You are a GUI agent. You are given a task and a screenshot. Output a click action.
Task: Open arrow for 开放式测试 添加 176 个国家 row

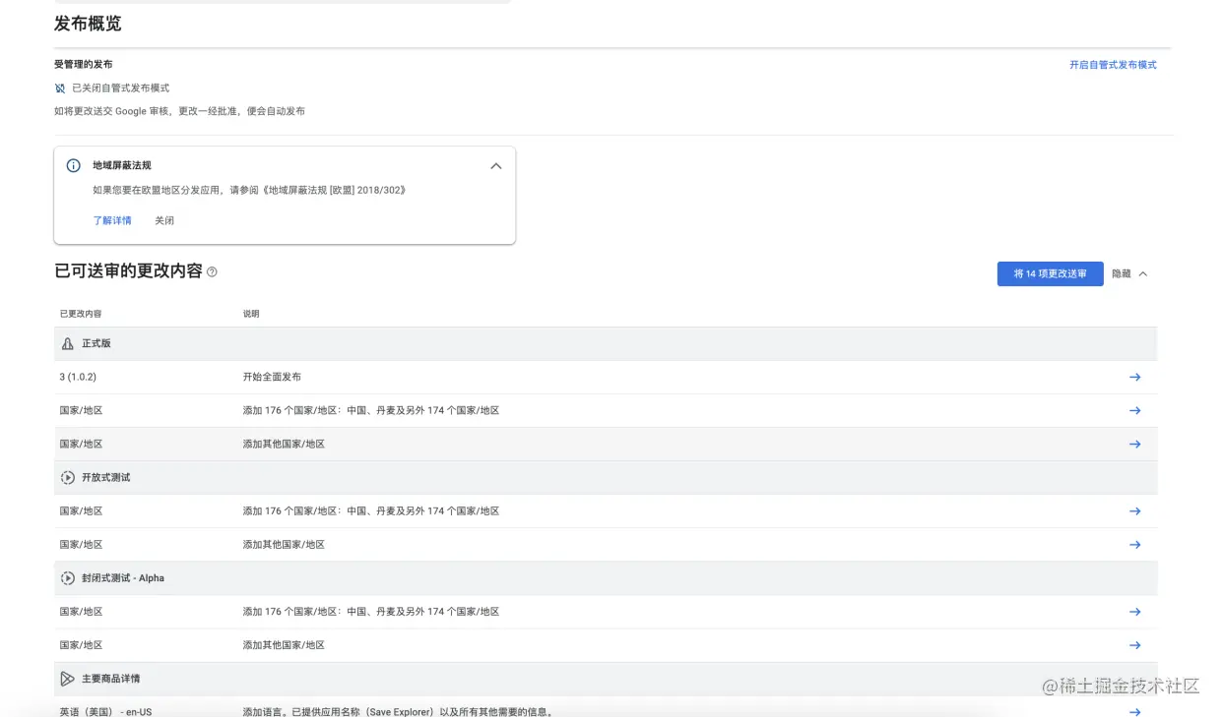[1134, 511]
